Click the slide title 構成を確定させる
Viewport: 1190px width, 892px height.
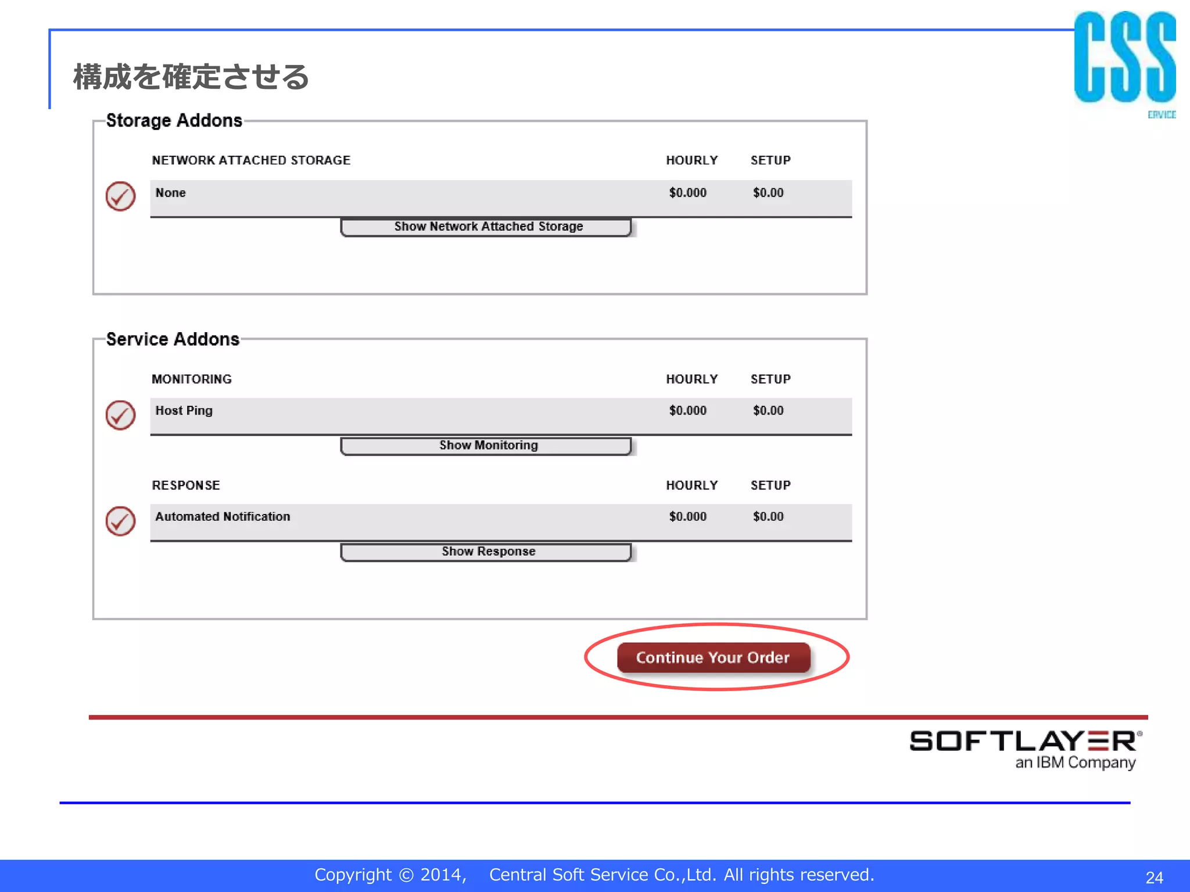[191, 77]
